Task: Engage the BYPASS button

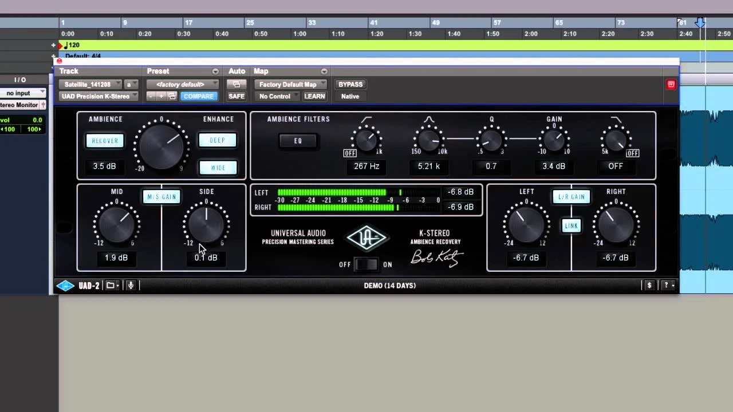Action: [x=350, y=84]
